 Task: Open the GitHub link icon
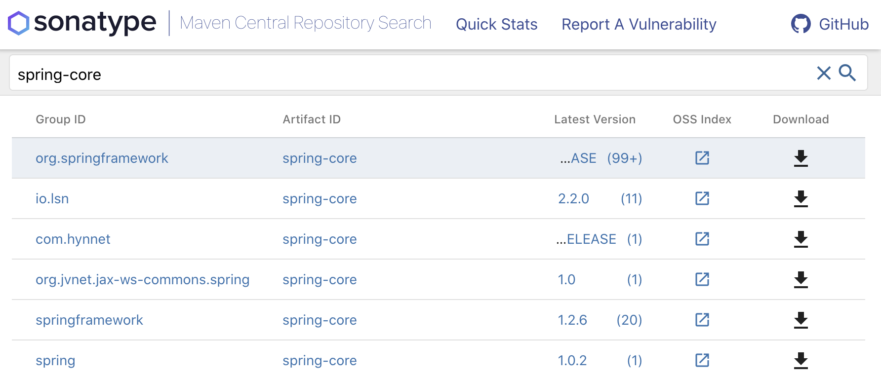(x=801, y=24)
